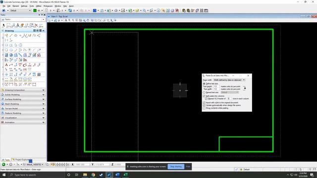Click the References icon in main toolbar
Viewport: 317px width, 178px height.
click(x=102, y=10)
